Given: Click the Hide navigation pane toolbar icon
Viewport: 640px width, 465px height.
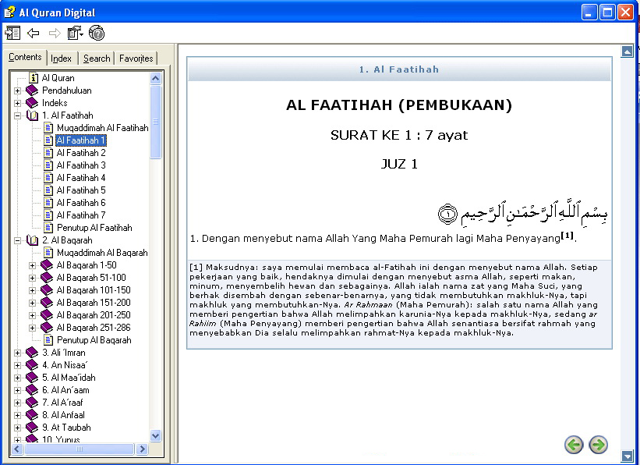Looking at the screenshot, I should pyautogui.click(x=12, y=33).
